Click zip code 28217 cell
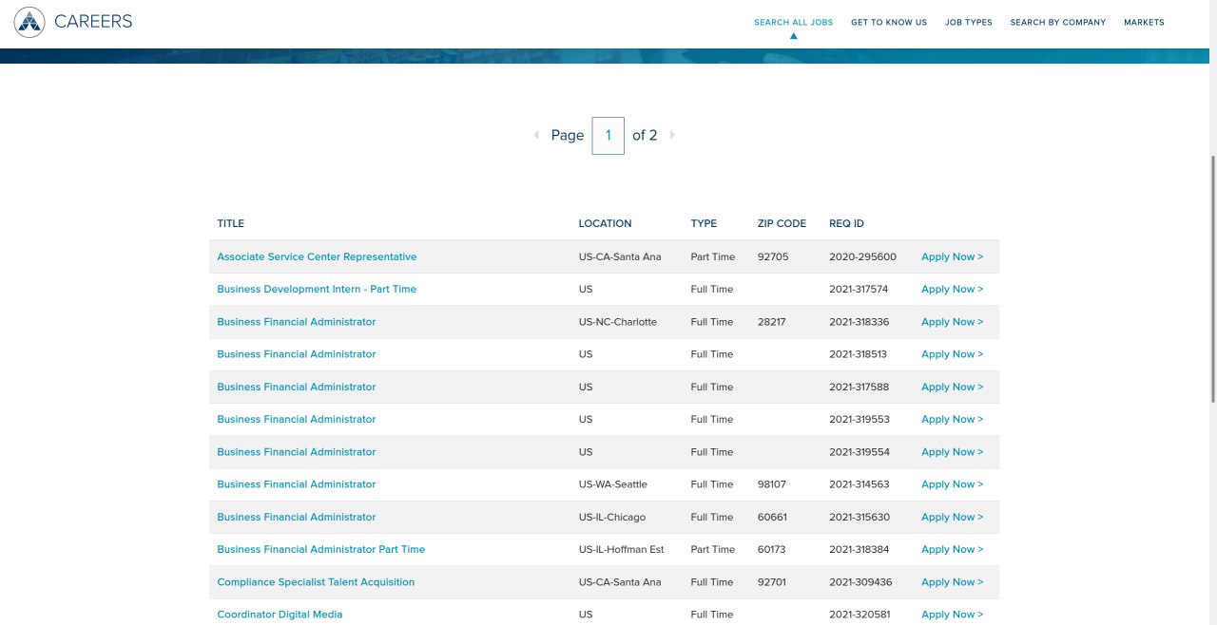Image resolution: width=1217 pixels, height=625 pixels. (771, 322)
